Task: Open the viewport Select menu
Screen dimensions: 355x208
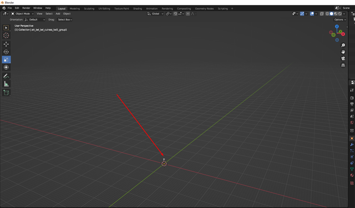Action: coord(49,14)
